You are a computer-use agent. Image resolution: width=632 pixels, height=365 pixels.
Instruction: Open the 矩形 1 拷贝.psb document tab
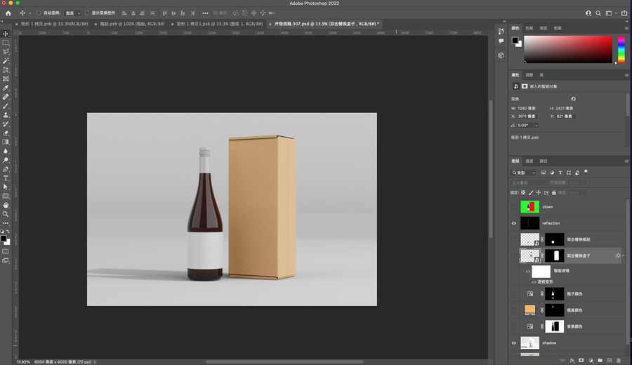[x=54, y=24]
